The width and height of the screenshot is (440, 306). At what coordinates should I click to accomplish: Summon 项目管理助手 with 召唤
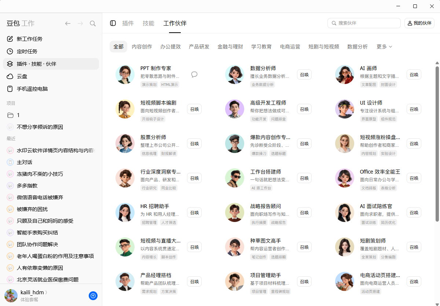pyautogui.click(x=304, y=281)
